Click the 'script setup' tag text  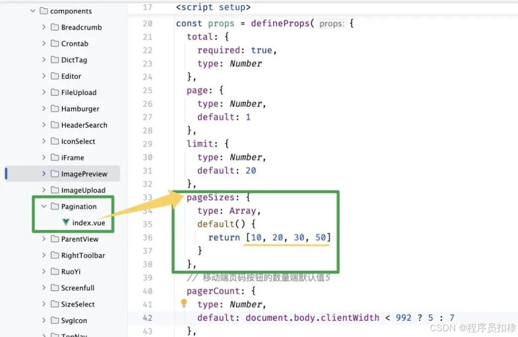[x=213, y=7]
